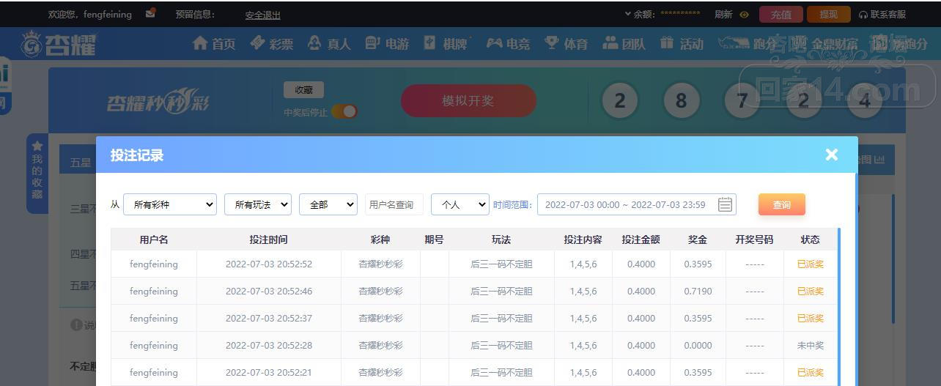Screen dimensions: 941x386
Task: Close the 投注记录 dialog with X
Action: click(x=831, y=155)
